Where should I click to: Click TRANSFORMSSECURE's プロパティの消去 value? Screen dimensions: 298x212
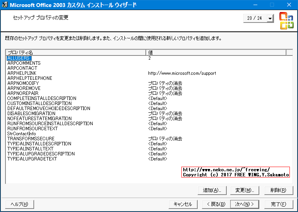coord(165,139)
